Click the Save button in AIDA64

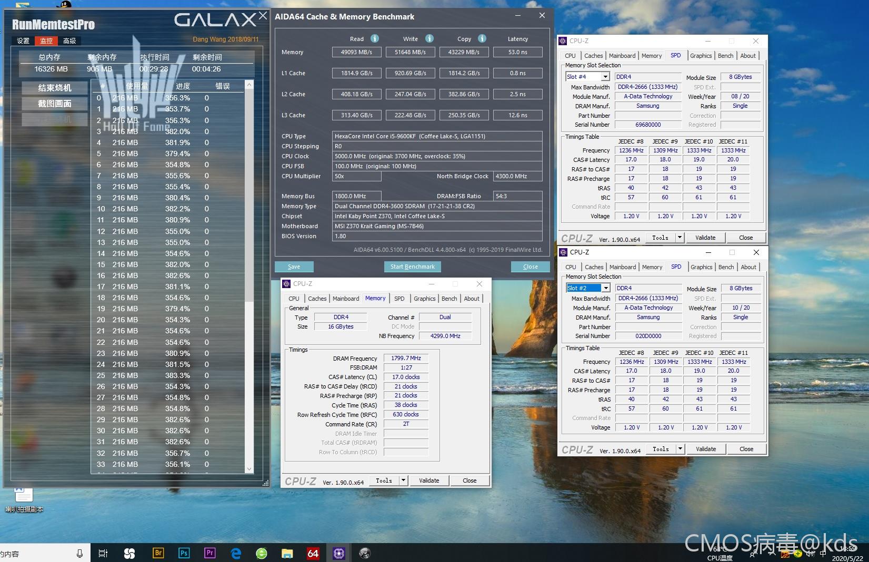pos(294,267)
